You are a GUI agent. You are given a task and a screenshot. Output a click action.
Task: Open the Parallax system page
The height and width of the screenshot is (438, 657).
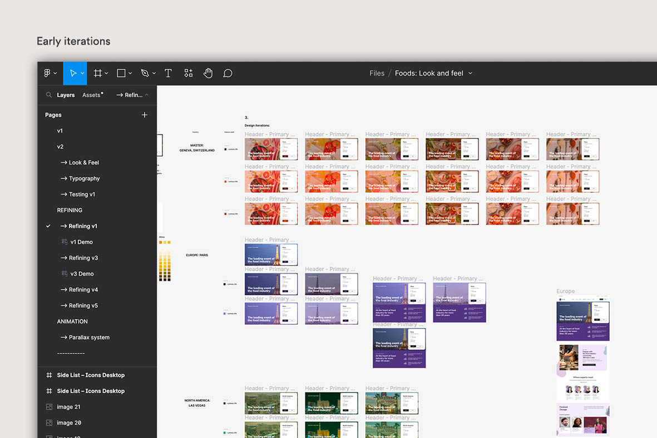tap(85, 337)
